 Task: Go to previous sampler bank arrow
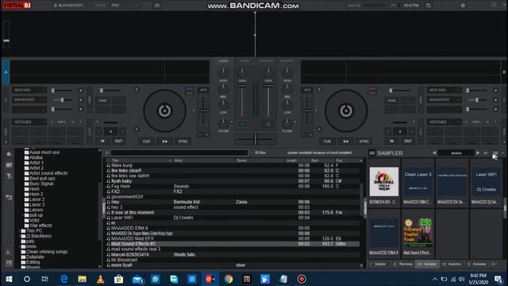(434, 153)
